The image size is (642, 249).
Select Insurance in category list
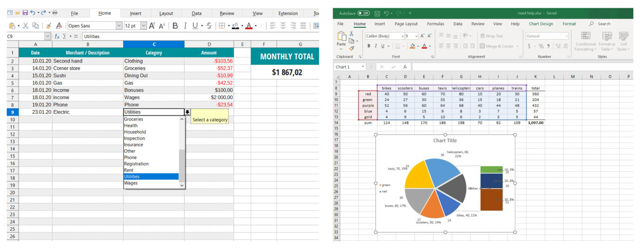(151, 145)
